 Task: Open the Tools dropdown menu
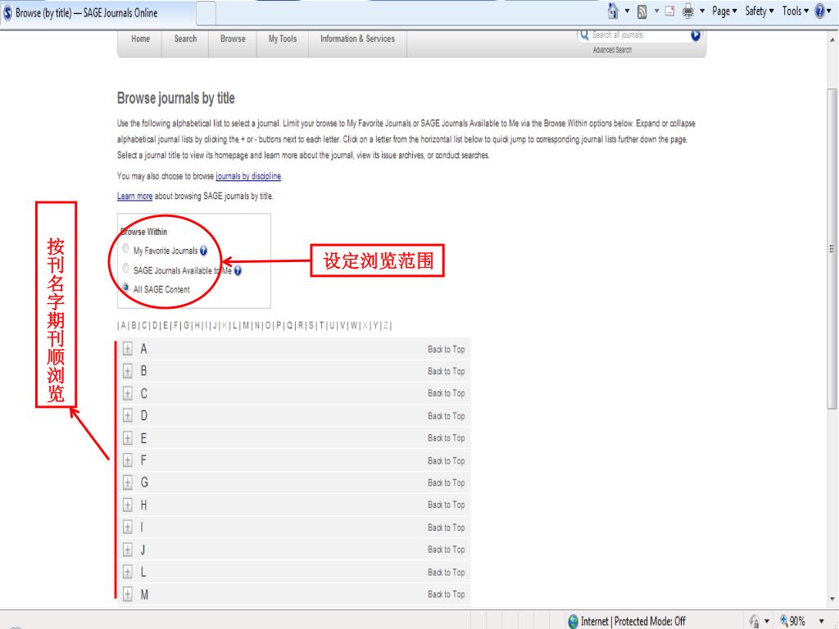point(795,11)
